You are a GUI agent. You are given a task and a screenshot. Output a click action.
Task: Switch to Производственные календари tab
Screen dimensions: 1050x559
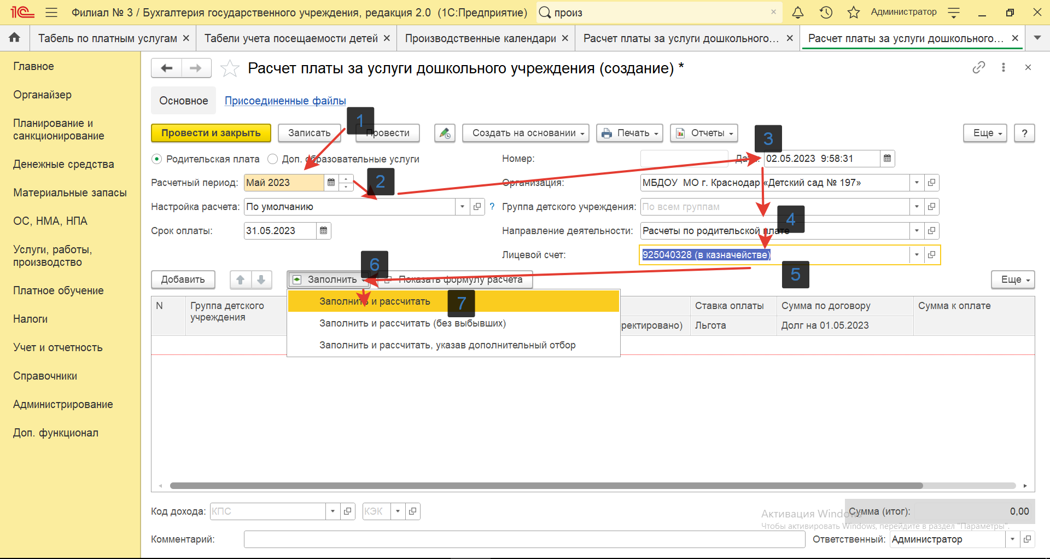480,38
